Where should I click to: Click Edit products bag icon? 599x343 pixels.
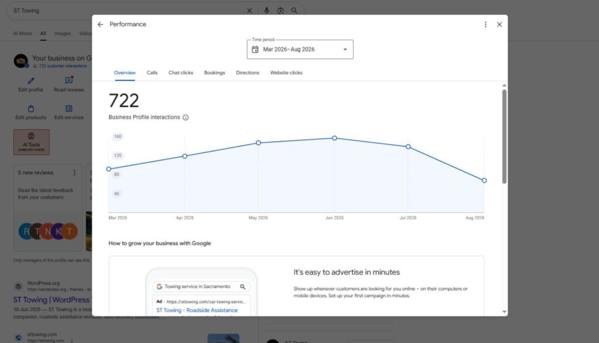(x=31, y=108)
